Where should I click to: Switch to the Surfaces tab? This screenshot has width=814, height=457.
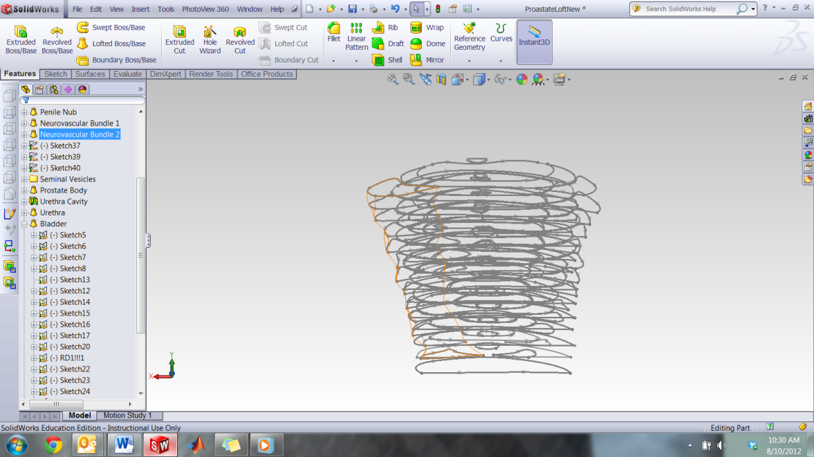(91, 74)
